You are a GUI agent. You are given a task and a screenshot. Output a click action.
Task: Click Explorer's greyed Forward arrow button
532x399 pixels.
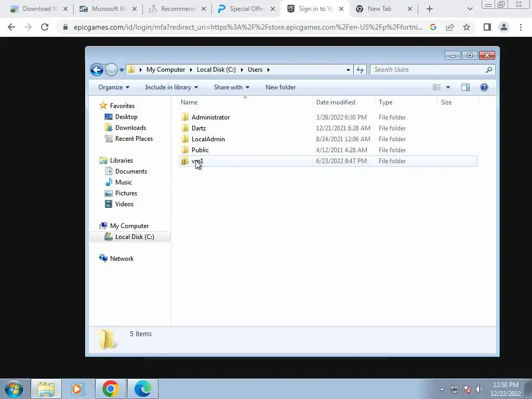pos(111,70)
